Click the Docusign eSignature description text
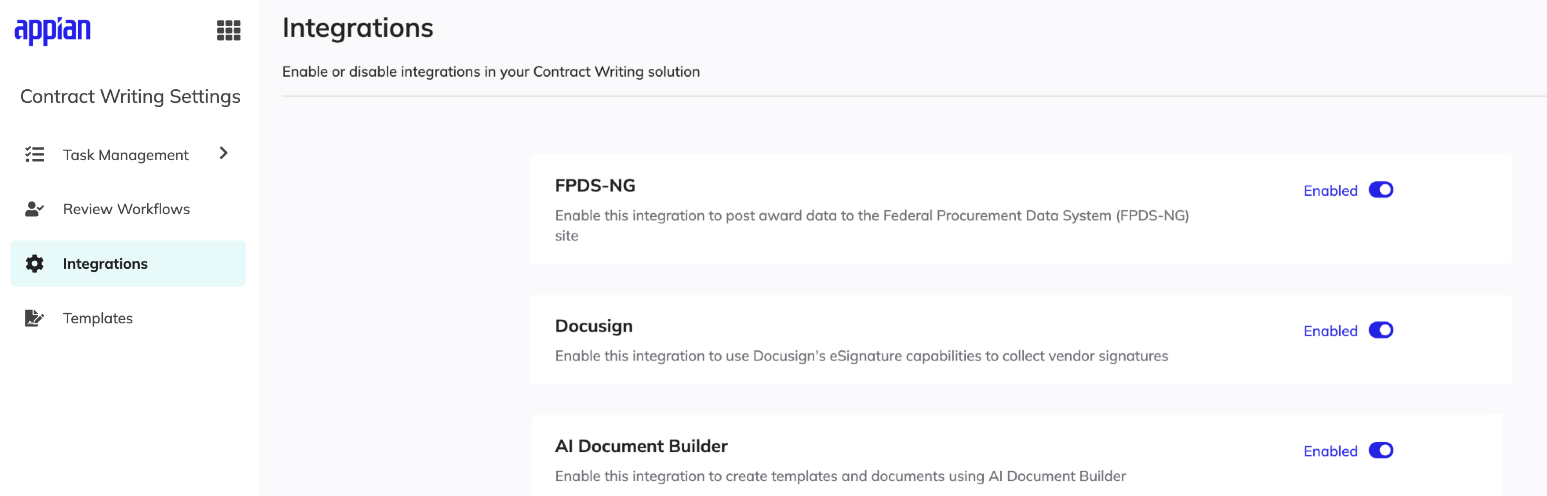Screen dimensions: 1547x496 (861, 356)
